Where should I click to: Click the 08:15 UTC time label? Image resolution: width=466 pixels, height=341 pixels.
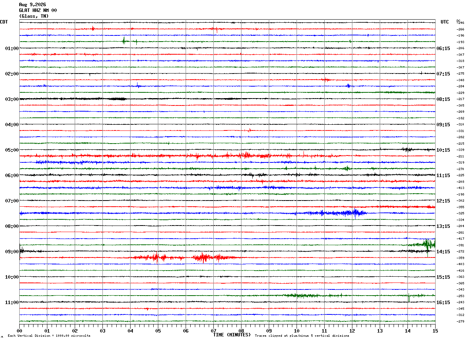click(443, 99)
